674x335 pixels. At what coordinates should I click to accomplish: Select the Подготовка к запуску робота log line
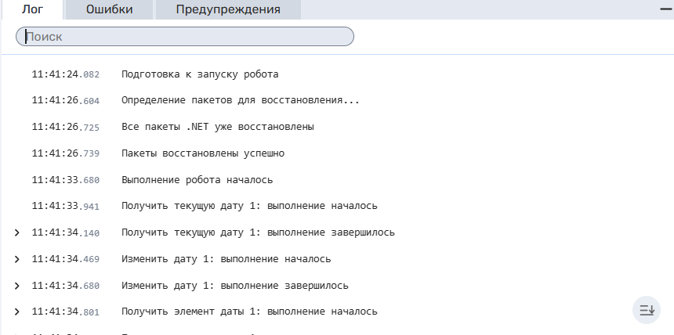(200, 74)
